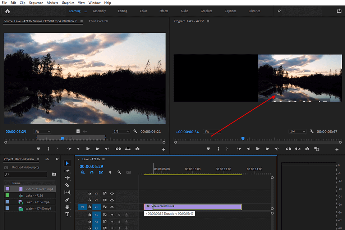Screen dimensions: 345x230
Task: Toggle the snap magnet in timeline
Action: tap(92, 172)
